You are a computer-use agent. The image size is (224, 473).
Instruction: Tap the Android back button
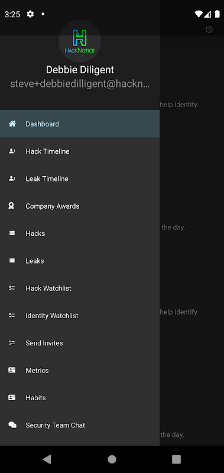pyautogui.click(x=47, y=459)
